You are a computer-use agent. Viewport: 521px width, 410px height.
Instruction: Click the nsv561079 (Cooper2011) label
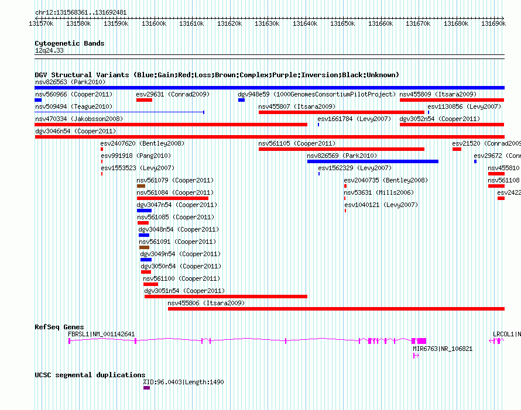click(175, 180)
